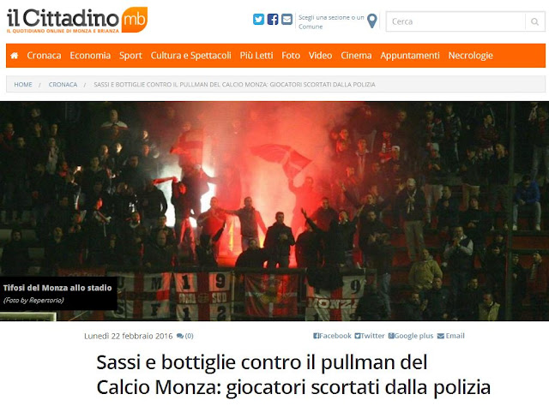This screenshot has height=406, width=549.
Task: Go to Cultura e Spettacoli section
Action: coord(190,56)
